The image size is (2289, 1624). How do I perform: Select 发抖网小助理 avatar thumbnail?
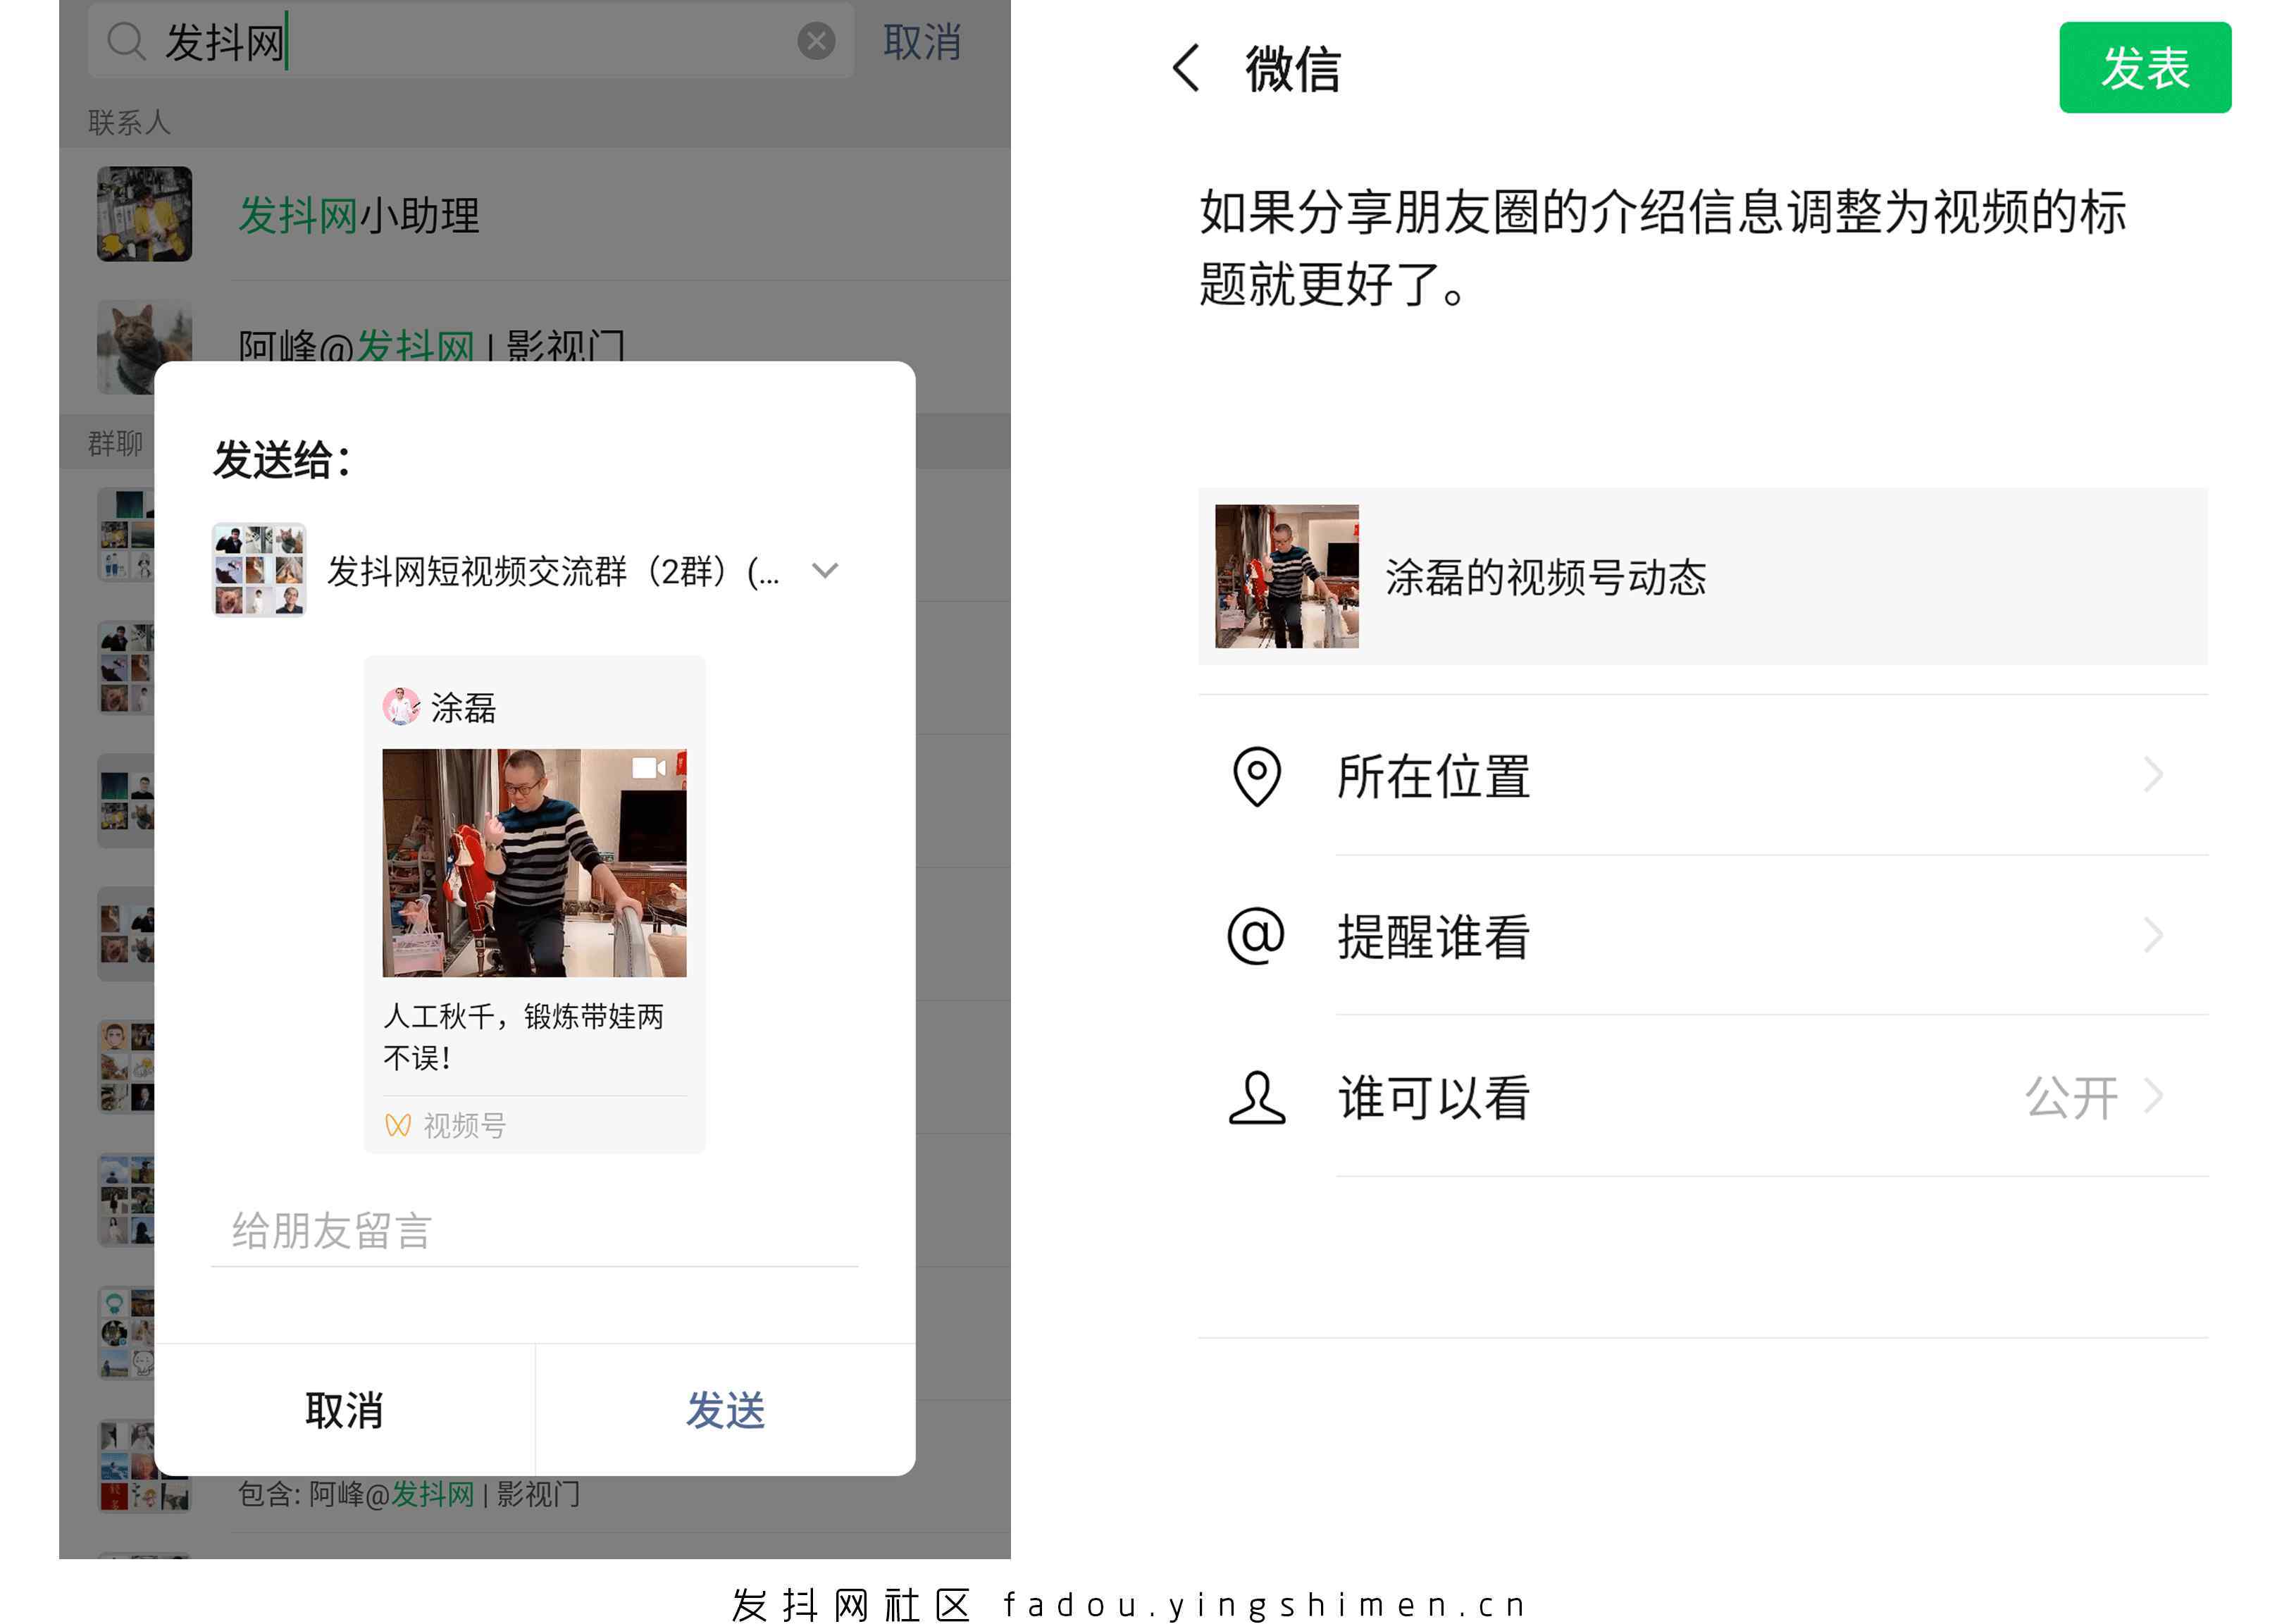(144, 214)
